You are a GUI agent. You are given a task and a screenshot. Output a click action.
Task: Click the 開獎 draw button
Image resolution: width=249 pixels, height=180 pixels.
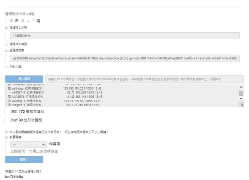tap(24, 160)
